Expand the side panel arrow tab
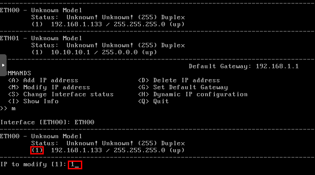315x175 pixels. (3, 65)
